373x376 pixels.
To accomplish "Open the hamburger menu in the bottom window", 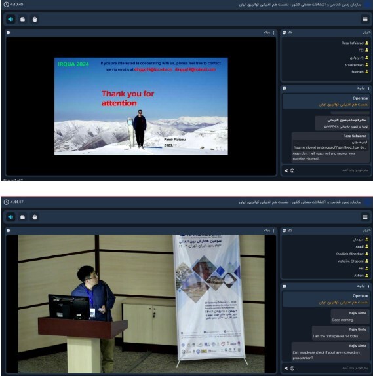I will click(365, 217).
